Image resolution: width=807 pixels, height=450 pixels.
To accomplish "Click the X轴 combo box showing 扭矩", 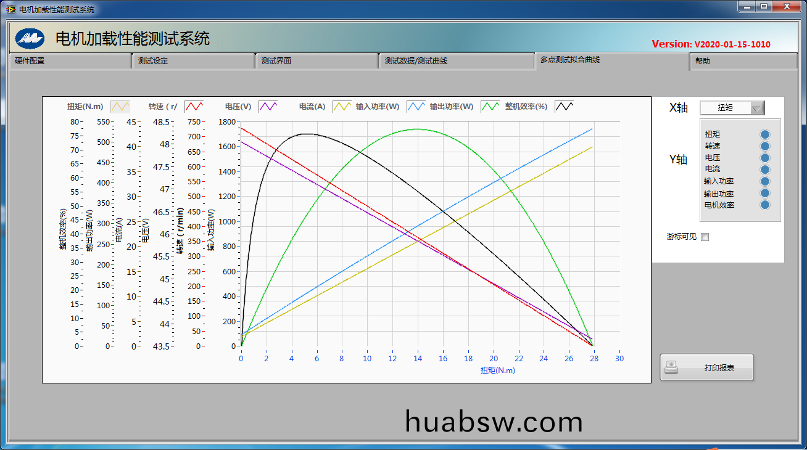I will (726, 108).
